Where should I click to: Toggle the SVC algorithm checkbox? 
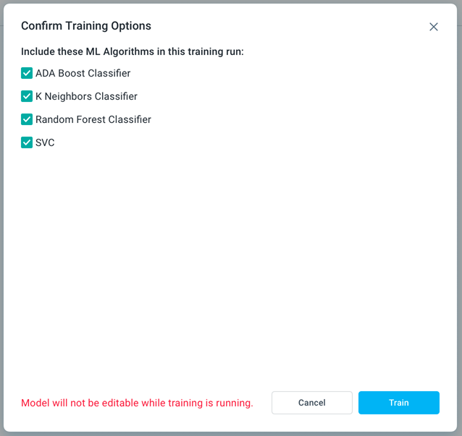[x=27, y=142]
